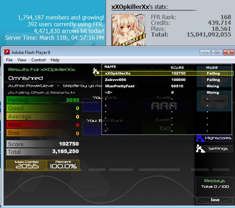Click dancer icon beside the highscore list

(96, 71)
